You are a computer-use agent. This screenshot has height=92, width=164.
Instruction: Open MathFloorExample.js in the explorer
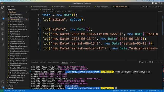tap(17, 24)
